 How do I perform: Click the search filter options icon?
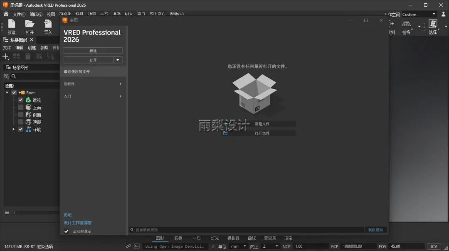point(6,76)
